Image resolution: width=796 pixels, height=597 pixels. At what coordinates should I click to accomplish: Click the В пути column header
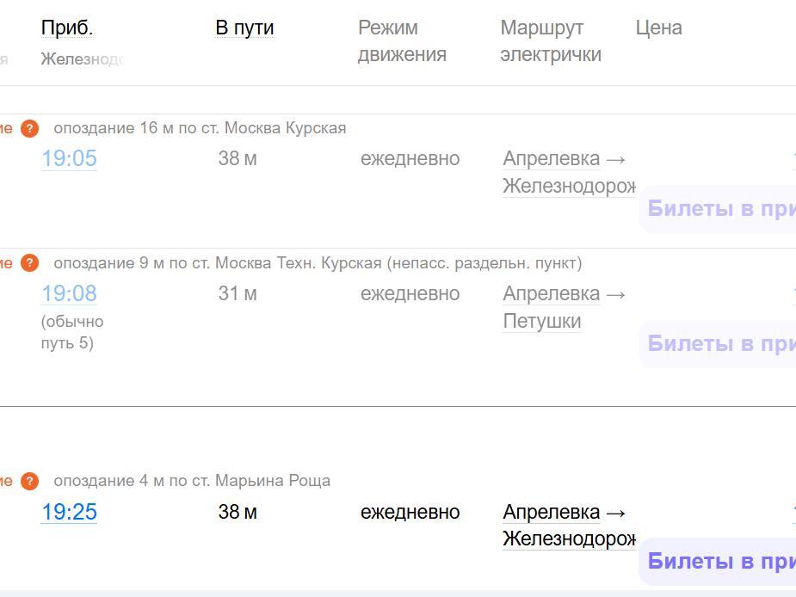(x=244, y=28)
